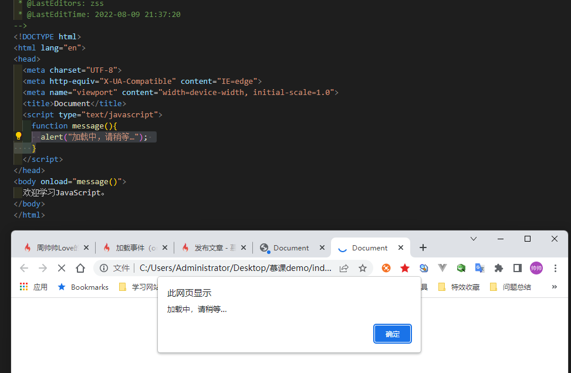Click the 确定 button in the dialog
571x373 pixels.
pos(392,334)
